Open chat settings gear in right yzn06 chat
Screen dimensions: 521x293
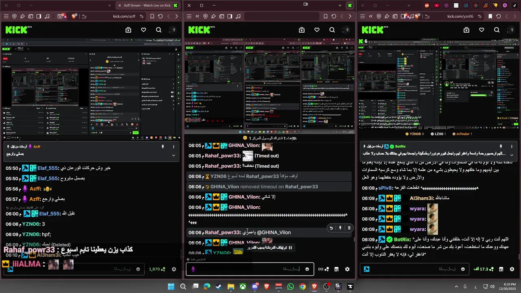[512, 269]
